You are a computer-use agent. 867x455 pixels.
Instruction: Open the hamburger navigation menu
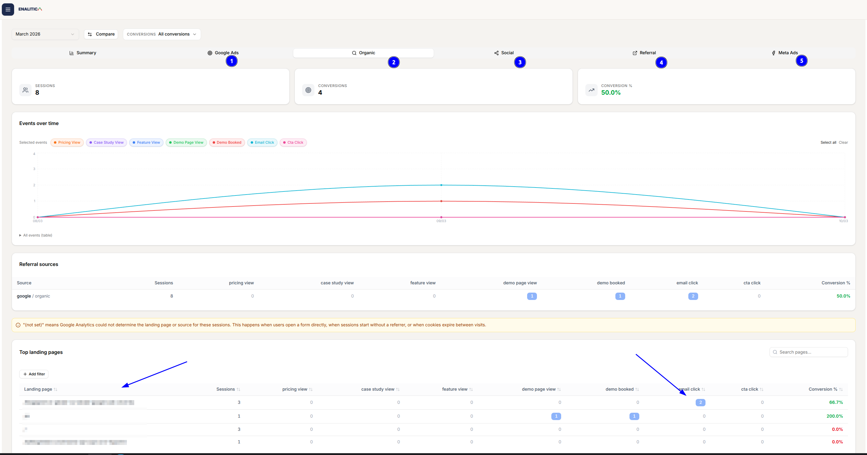(x=8, y=9)
